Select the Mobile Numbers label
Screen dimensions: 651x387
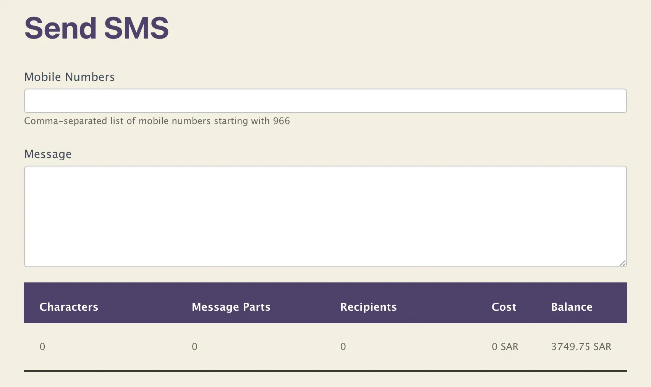pos(70,77)
